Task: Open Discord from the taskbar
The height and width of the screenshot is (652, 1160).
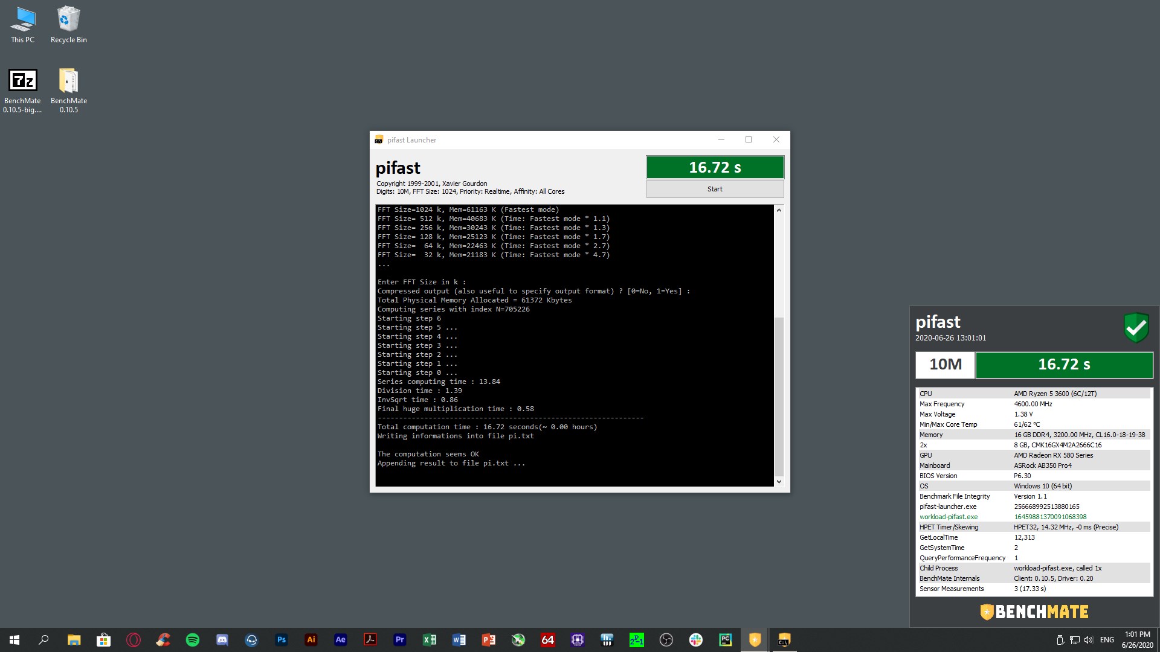Action: click(x=222, y=640)
